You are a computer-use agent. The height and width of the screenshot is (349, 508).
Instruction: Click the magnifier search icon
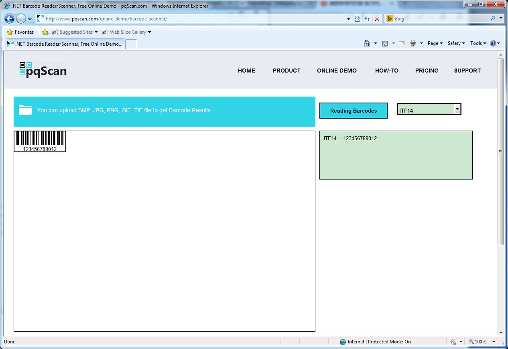tap(493, 18)
